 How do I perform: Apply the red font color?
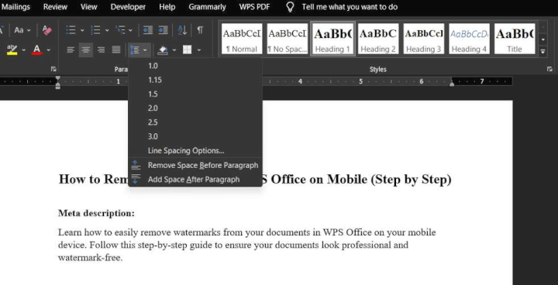coord(37,50)
